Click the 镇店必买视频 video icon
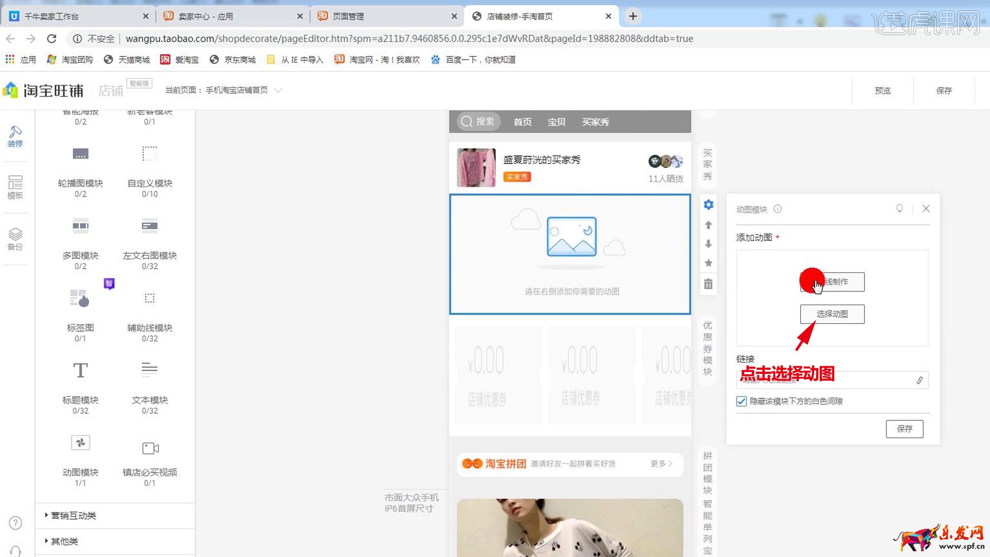990x557 pixels. (x=150, y=448)
